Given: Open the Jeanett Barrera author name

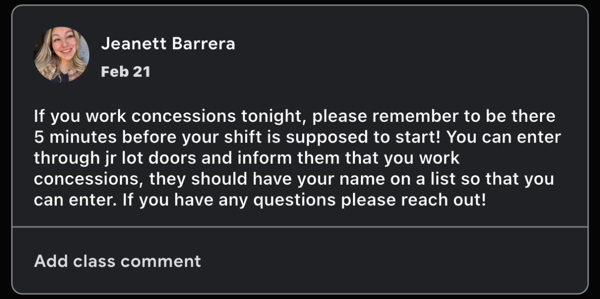Looking at the screenshot, I should (x=168, y=44).
